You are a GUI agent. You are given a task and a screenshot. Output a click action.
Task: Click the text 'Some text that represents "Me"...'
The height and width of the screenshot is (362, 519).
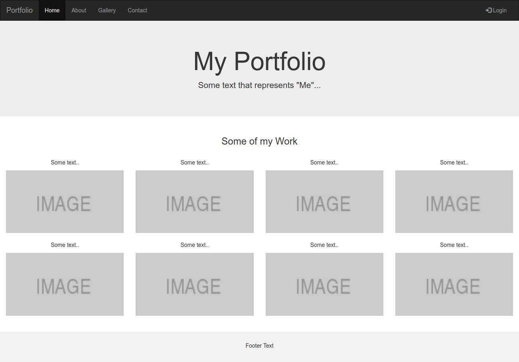(259, 85)
